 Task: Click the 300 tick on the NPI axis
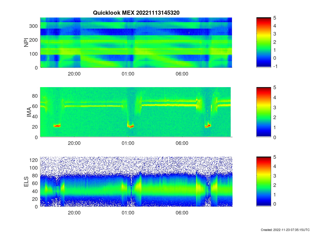pos(34,26)
